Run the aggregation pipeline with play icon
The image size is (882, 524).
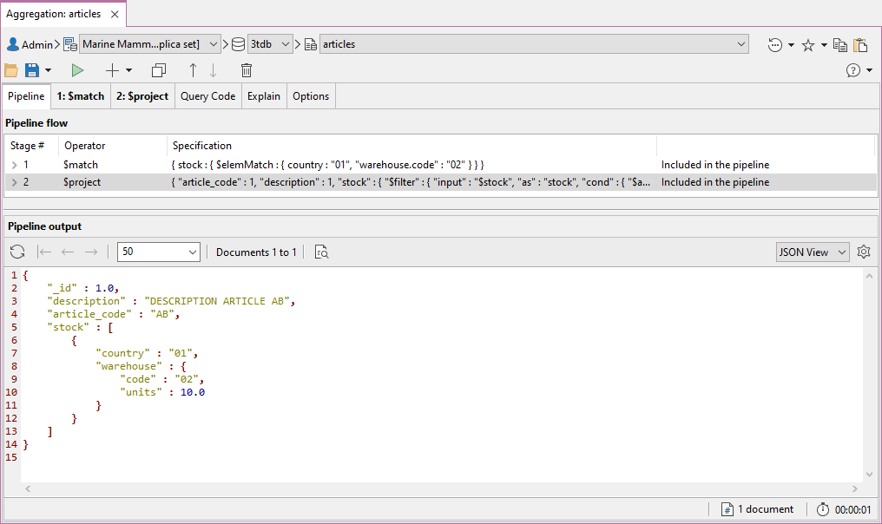pos(77,70)
